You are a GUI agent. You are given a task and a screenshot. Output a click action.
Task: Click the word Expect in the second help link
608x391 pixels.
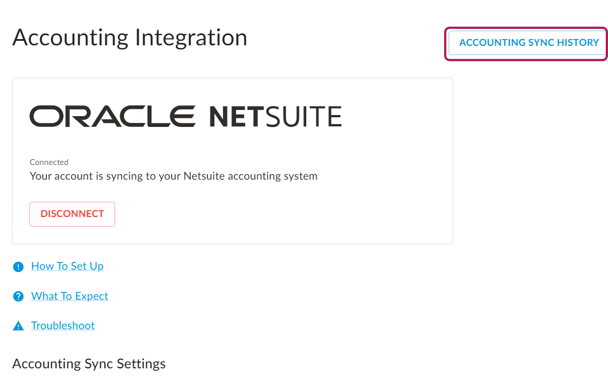[x=92, y=296]
